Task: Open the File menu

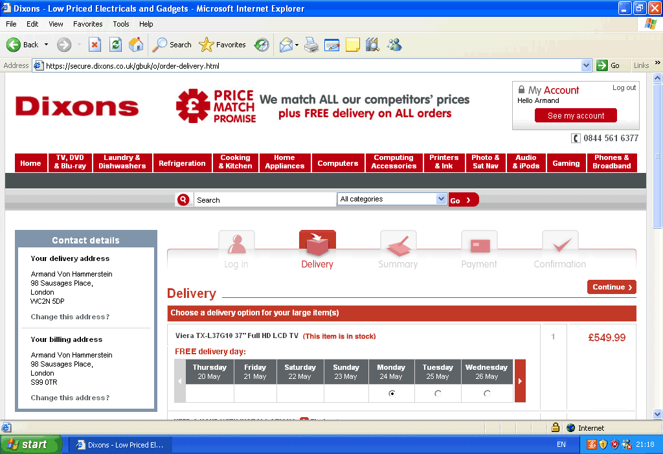Action: 11,24
